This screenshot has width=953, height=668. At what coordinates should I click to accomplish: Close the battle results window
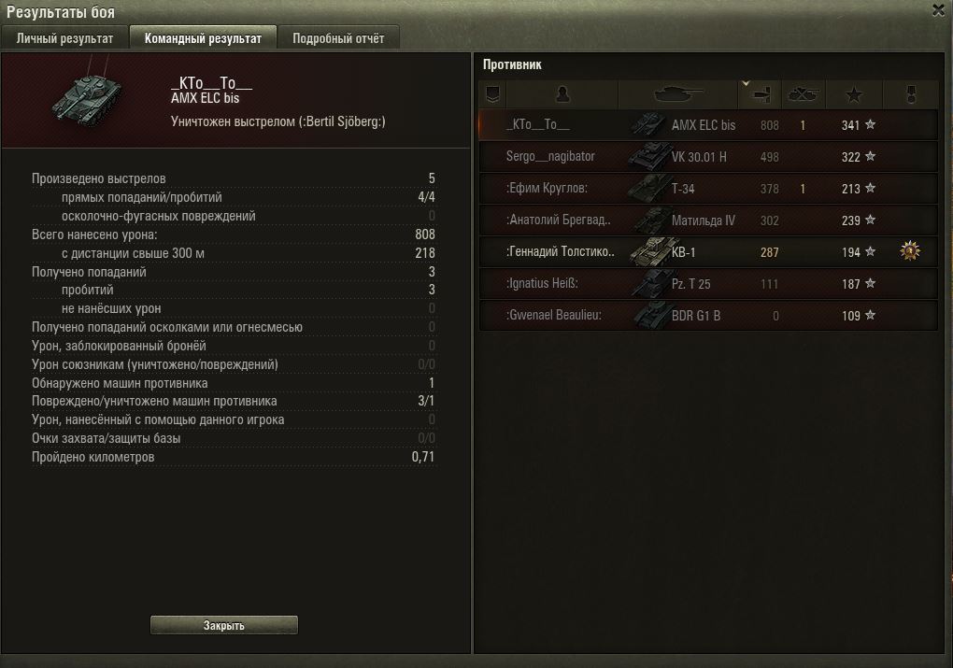tap(938, 10)
